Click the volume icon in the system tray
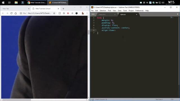The height and width of the screenshot is (101, 180). [163, 3]
